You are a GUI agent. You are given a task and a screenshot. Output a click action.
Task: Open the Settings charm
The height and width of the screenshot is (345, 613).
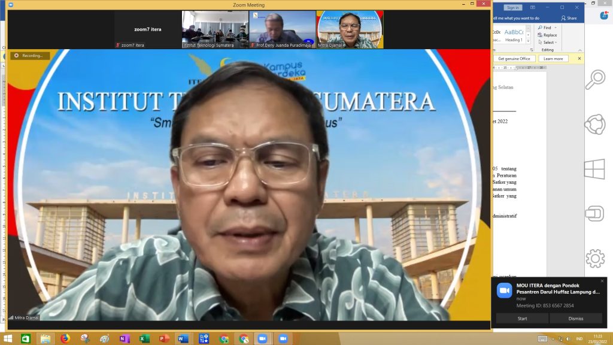click(595, 259)
